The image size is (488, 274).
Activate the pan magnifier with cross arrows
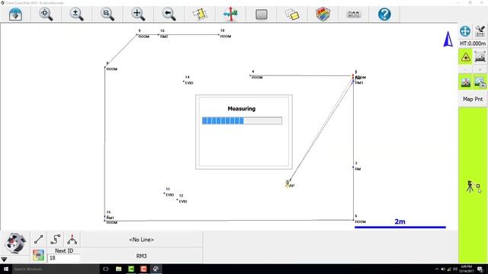(138, 14)
